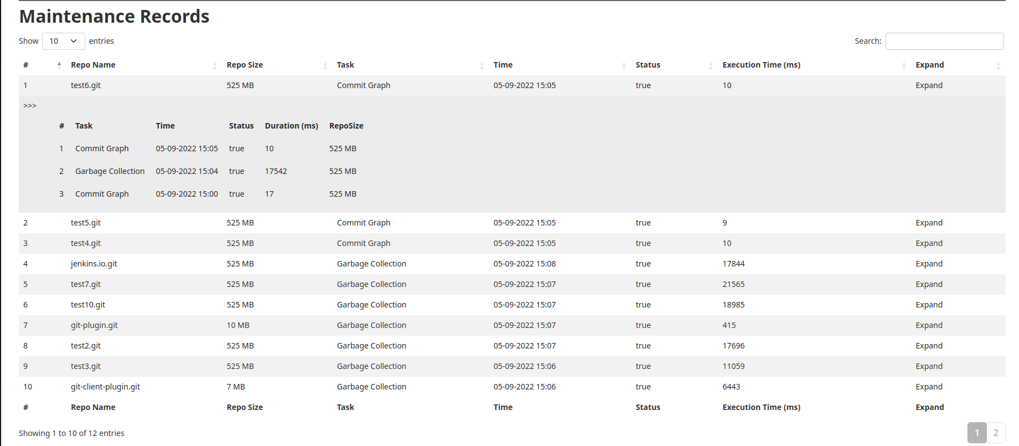The width and height of the screenshot is (1019, 446).
Task: Expand the jenkins.io.git record
Action: (929, 264)
